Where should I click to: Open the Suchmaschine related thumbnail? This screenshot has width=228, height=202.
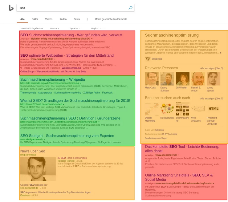coord(183,109)
